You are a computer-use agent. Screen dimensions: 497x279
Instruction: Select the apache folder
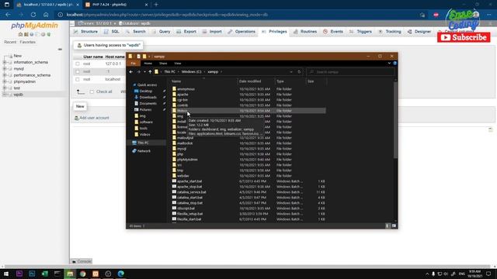pos(182,95)
